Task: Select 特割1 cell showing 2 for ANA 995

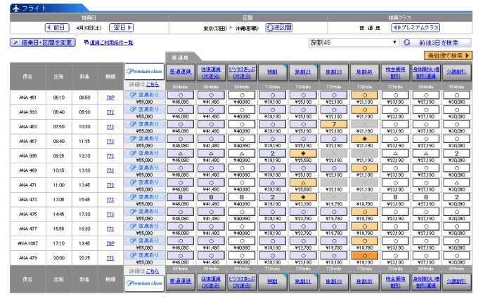Action: [x=273, y=154]
